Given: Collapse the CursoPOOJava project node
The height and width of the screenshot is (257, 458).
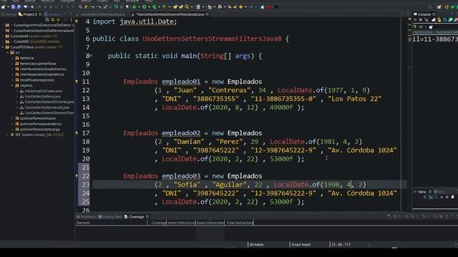Looking at the screenshot, I should point(3,47).
